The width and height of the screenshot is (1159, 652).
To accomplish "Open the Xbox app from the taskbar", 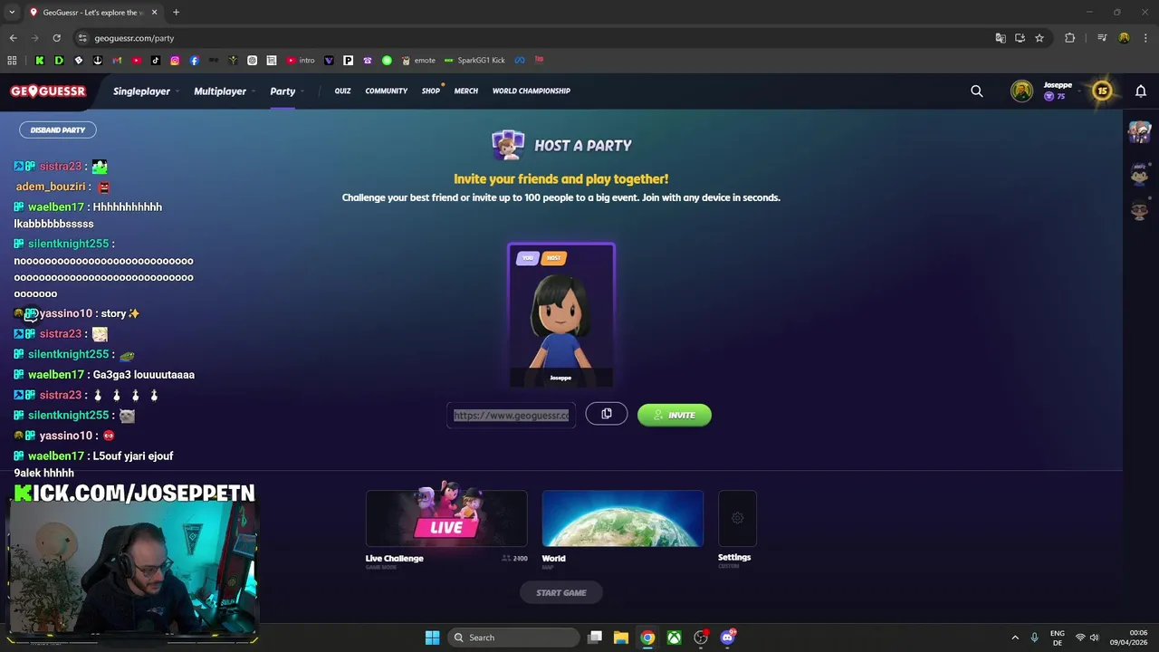I will click(675, 638).
